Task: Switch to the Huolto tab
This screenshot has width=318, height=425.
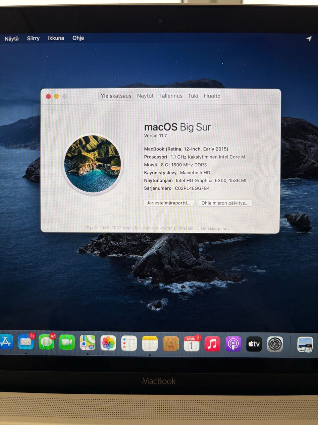Action: point(212,96)
